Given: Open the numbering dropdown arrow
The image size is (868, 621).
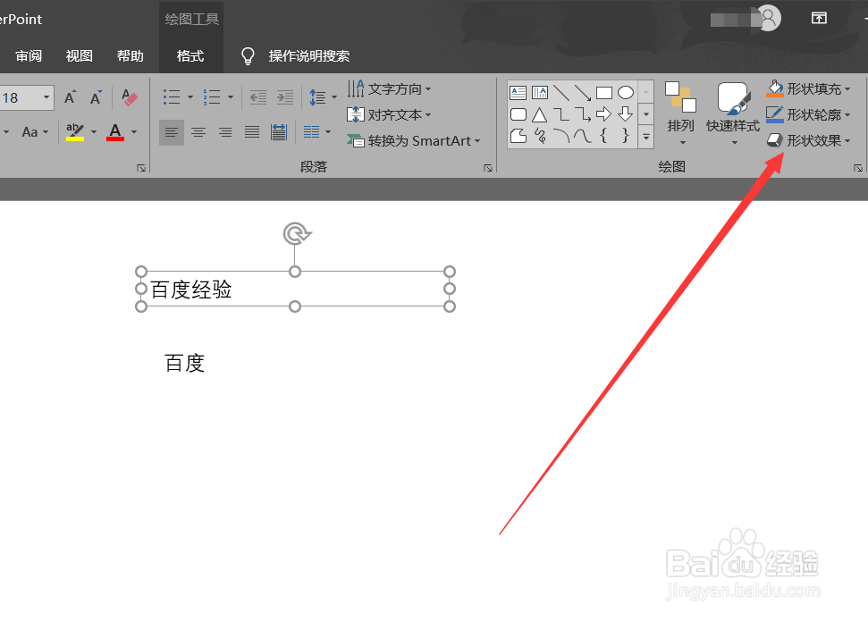Looking at the screenshot, I should coord(231,97).
